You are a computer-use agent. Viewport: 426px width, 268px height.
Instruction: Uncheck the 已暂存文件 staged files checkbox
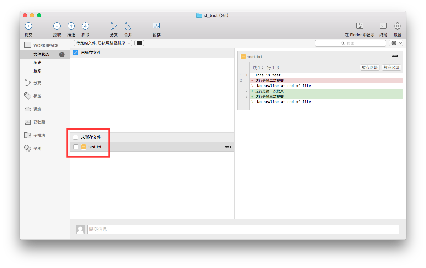pos(75,53)
